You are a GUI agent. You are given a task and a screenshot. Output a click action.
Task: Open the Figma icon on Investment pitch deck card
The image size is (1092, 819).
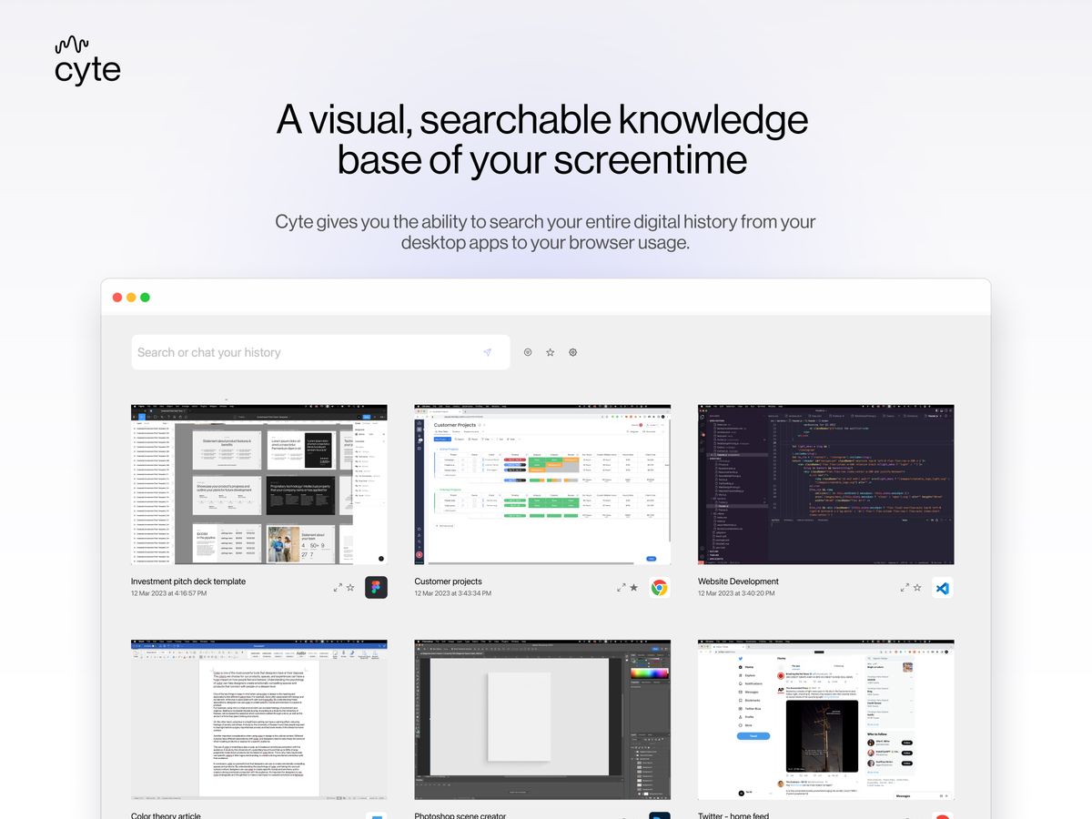(376, 587)
